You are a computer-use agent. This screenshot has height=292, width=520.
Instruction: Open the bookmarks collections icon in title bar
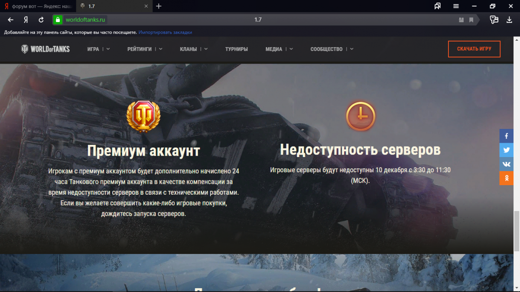point(438,6)
